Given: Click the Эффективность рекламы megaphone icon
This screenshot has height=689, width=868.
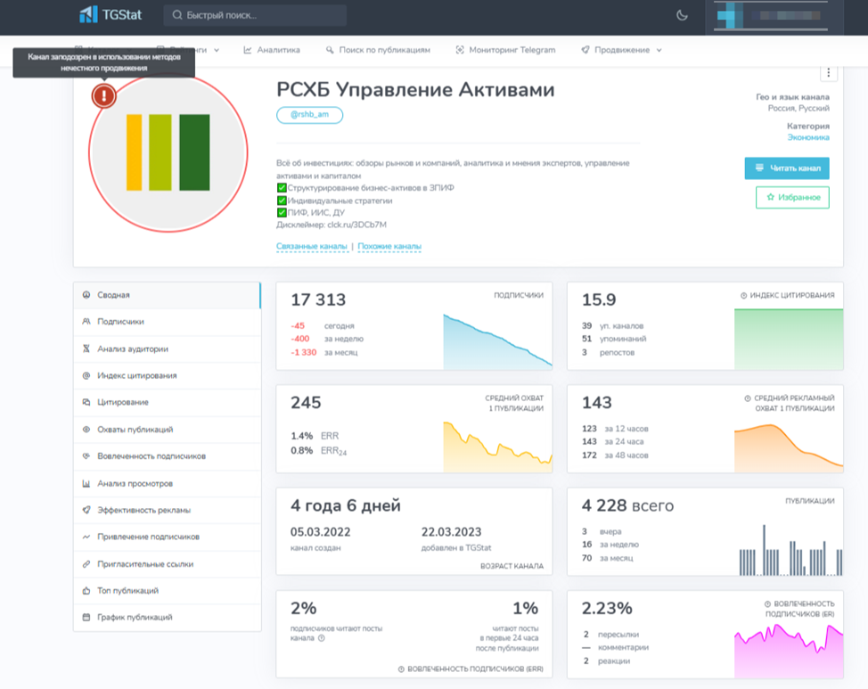Looking at the screenshot, I should (x=86, y=510).
